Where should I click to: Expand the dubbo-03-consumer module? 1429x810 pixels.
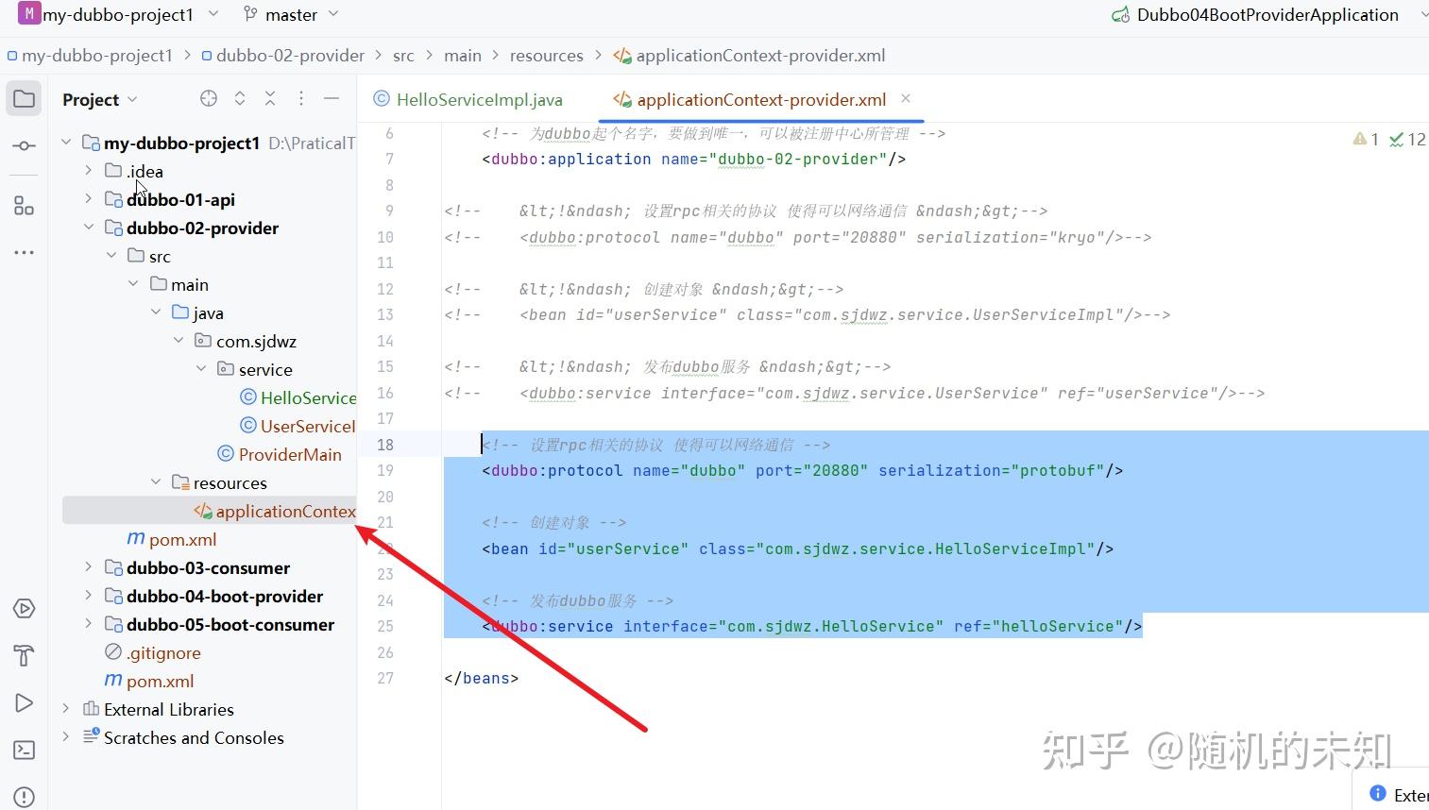click(x=88, y=567)
